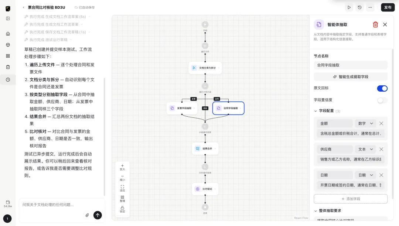Edit the 节点名称 input field
Viewport: 399px width, 226px height.
pos(350,65)
